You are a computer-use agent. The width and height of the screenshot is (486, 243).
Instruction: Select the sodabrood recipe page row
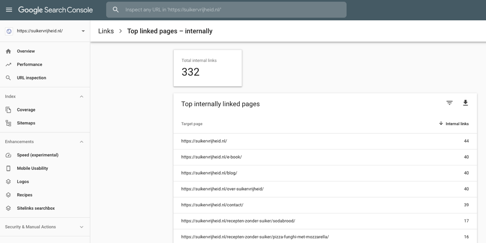pyautogui.click(x=238, y=221)
